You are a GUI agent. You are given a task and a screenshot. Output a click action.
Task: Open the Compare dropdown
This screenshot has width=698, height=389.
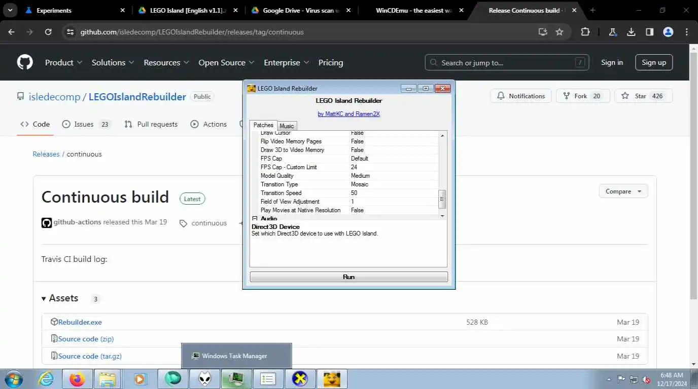click(x=623, y=191)
